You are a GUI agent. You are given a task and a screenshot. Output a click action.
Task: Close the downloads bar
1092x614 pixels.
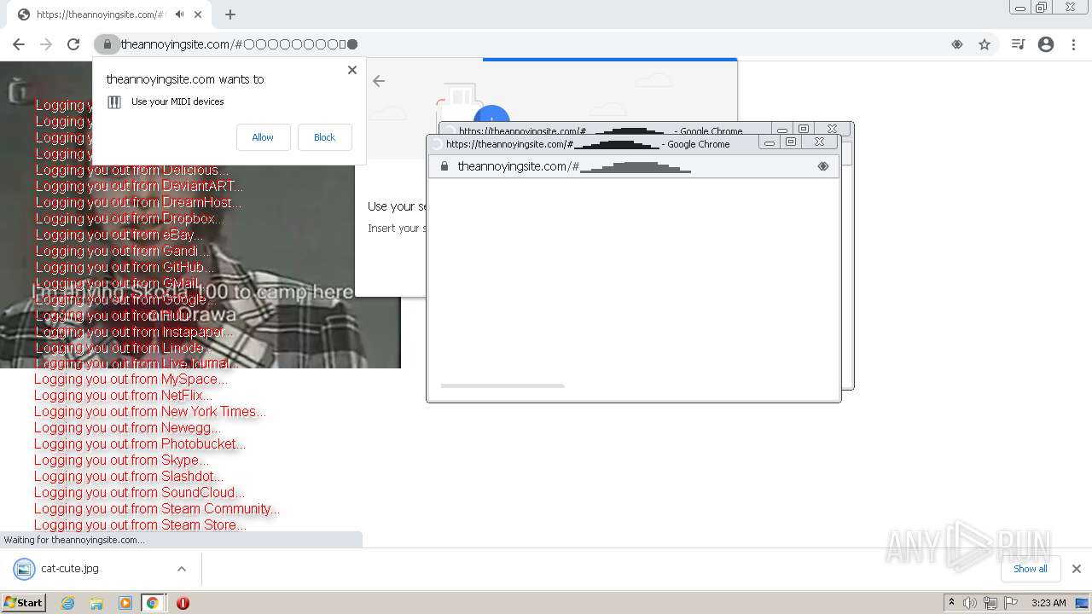(x=1076, y=569)
